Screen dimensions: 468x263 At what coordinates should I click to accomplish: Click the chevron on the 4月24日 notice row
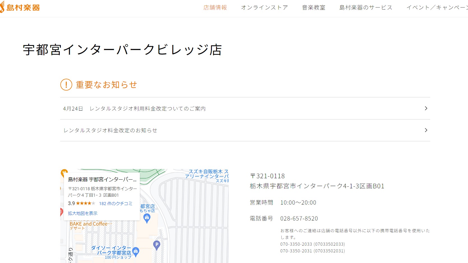[x=426, y=108]
